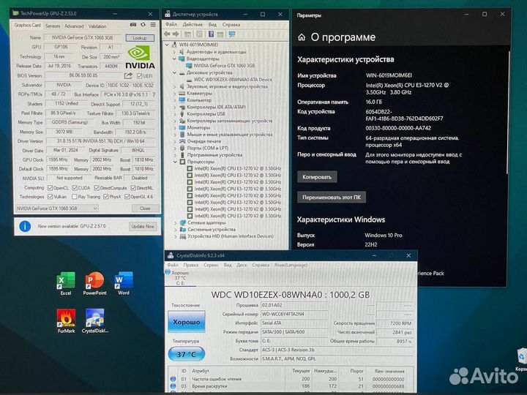Open the GPU selector dropdown in GPU-Z

(x=57, y=208)
